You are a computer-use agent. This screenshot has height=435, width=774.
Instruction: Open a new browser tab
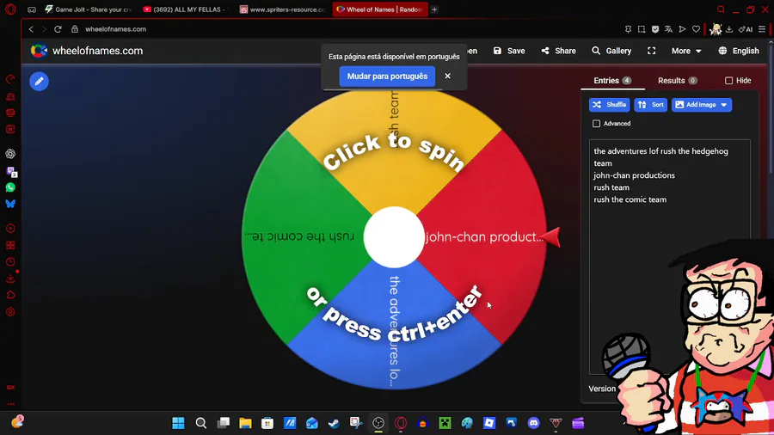434,9
